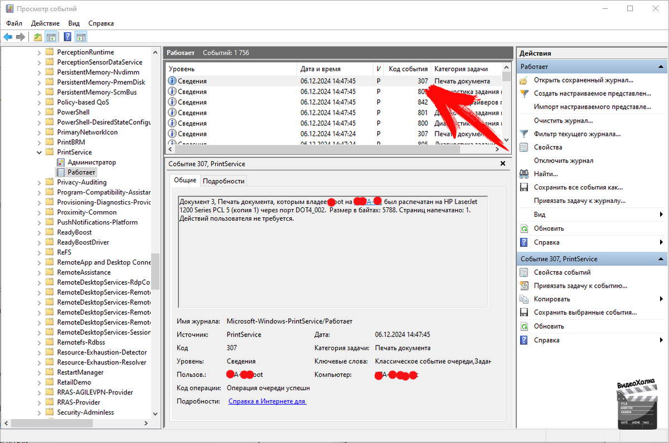Click the folder icon of PowerShell tree node
Screen dimensions: 669x443
(x=50, y=112)
